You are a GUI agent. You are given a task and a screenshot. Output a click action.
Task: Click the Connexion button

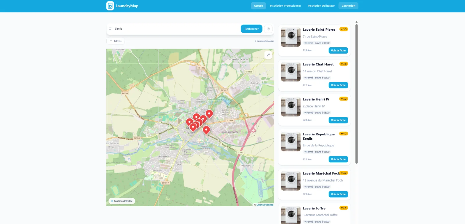click(x=348, y=6)
